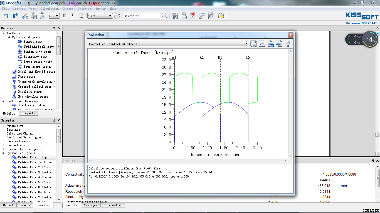380x213 pixels.
Task: Toggle underline text formatting
Action: coord(81,16)
